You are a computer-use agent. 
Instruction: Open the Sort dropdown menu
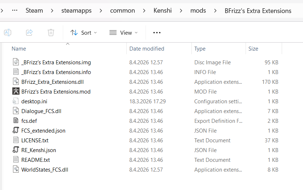tap(84, 33)
